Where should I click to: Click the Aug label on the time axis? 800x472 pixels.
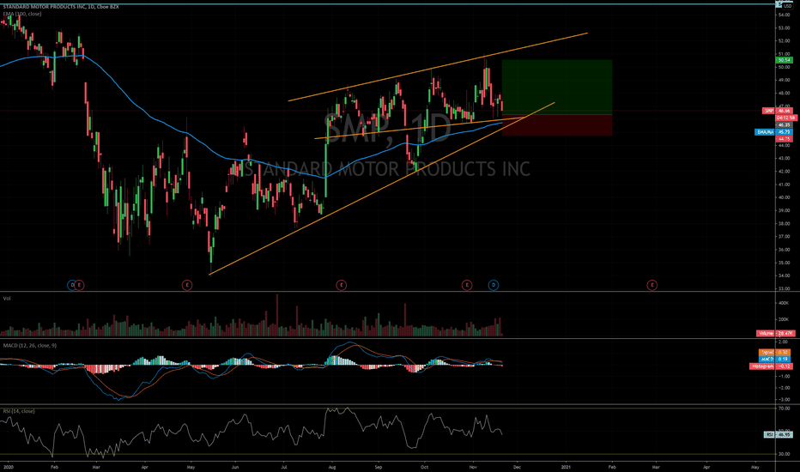332,467
